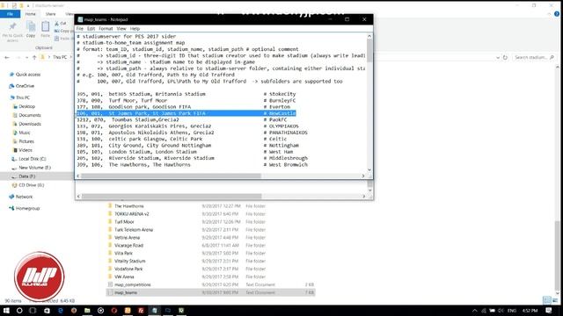Select Turf Moor folder
This screenshot has width=563, height=316.
coord(124,222)
